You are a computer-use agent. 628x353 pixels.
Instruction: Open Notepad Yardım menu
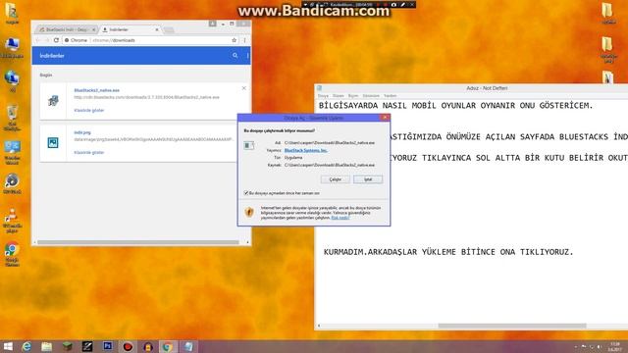tap(390, 96)
